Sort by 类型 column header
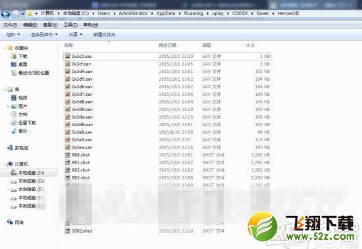The width and height of the screenshot is (362, 249). click(x=207, y=45)
